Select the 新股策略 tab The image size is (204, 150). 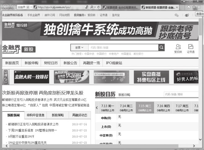pyautogui.click(x=58, y=115)
